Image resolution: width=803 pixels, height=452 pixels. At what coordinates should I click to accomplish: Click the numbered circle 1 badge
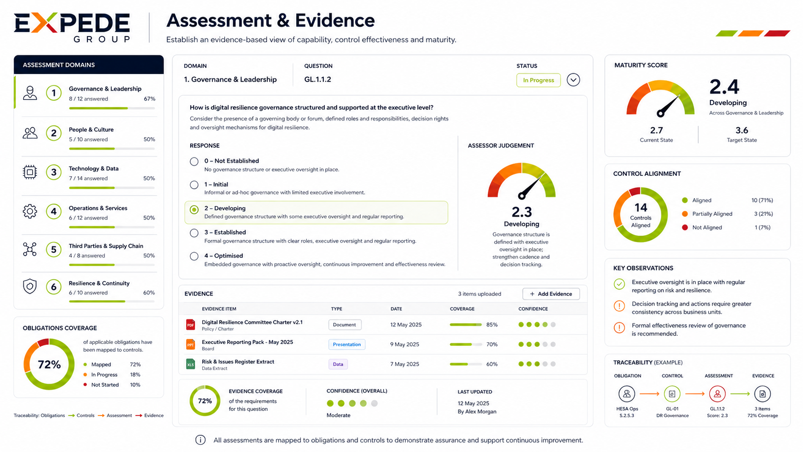pos(54,93)
